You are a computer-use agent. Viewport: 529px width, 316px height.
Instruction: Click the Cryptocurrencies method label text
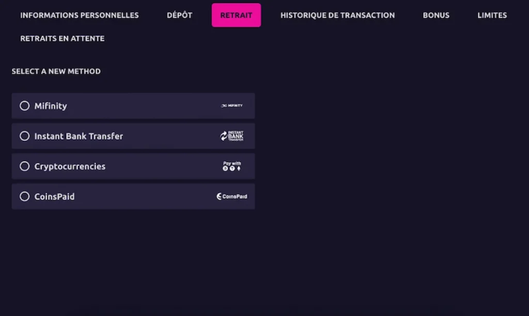[x=70, y=166]
